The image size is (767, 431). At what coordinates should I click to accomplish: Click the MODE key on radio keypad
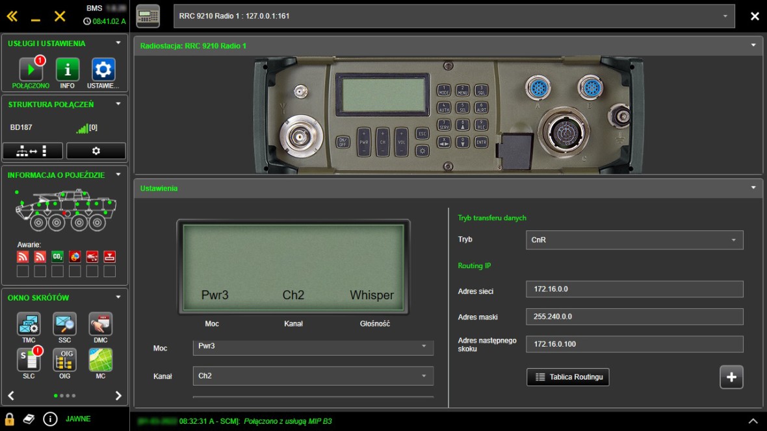(x=444, y=90)
